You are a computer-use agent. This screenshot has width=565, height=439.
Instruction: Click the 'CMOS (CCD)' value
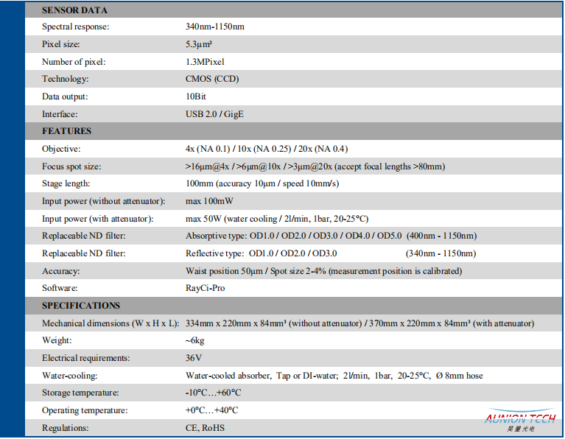212,79
